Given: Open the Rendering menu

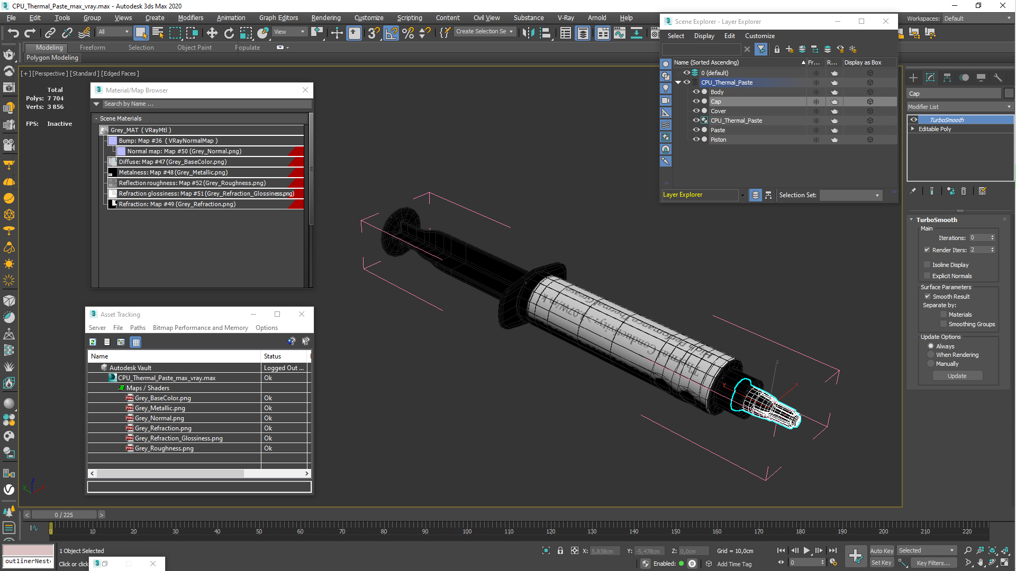Looking at the screenshot, I should click(326, 17).
